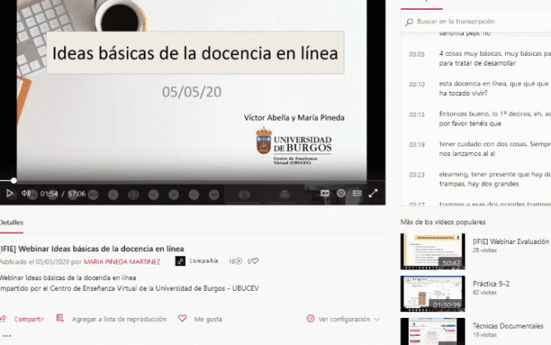The width and height of the screenshot is (551, 345).
Task: Click the share arrow icon
Action: (3, 319)
